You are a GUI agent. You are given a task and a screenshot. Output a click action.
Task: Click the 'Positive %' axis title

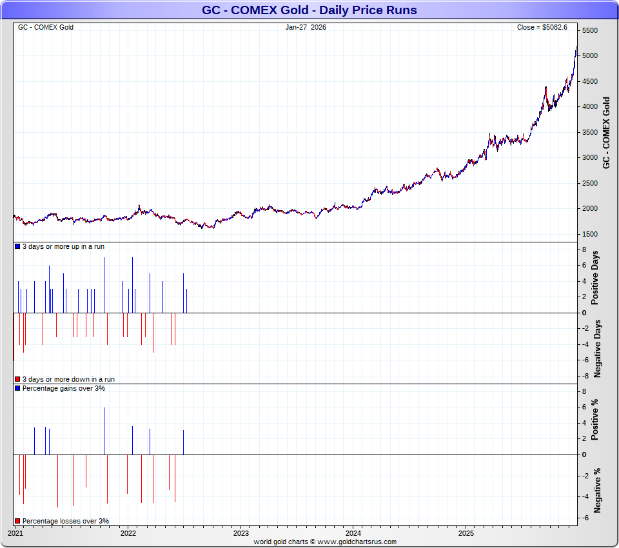[x=595, y=419]
